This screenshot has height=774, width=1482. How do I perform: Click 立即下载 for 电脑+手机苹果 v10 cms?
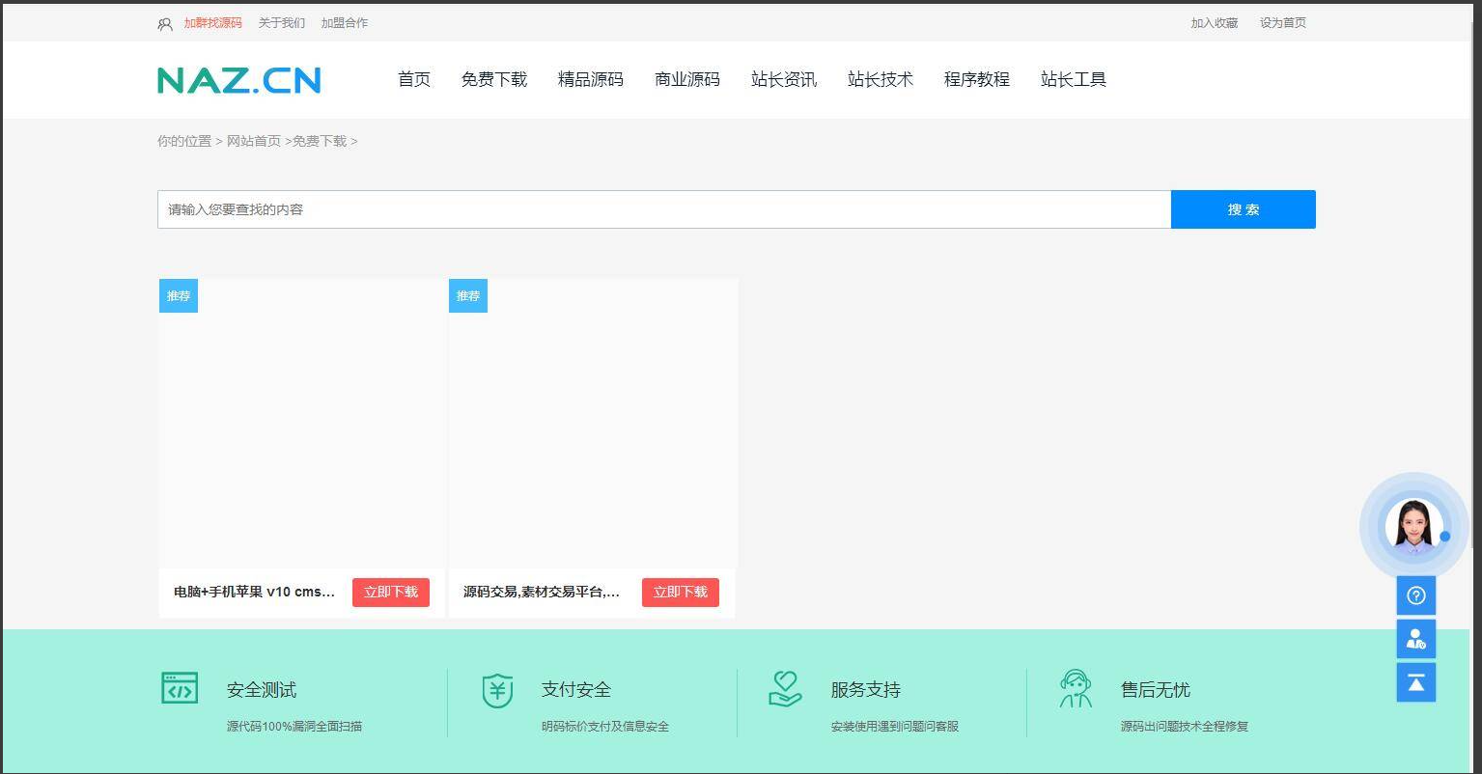(x=390, y=593)
